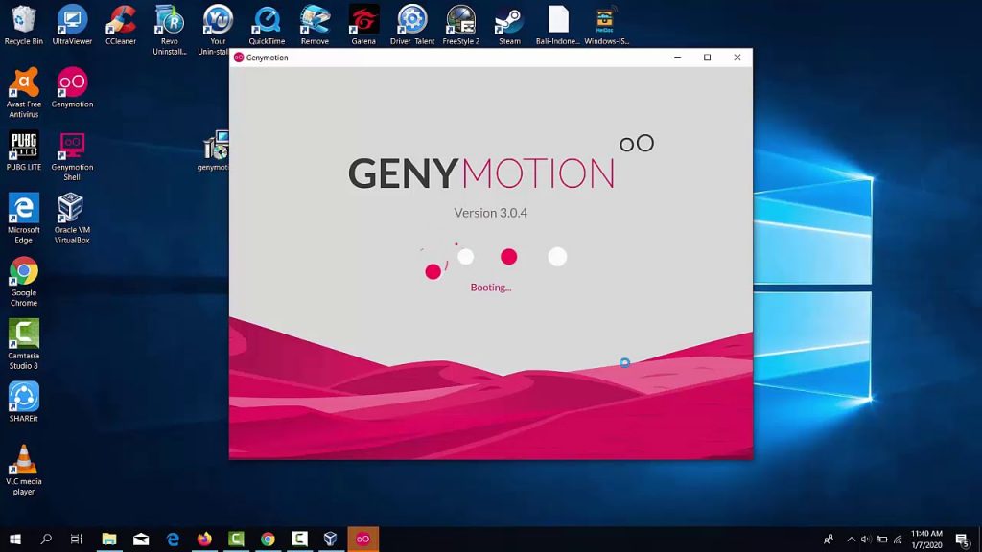This screenshot has width=982, height=552.
Task: Launch VLC media player shortcut
Action: click(x=24, y=461)
